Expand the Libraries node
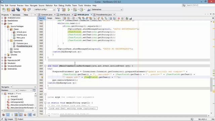 coord(5,55)
